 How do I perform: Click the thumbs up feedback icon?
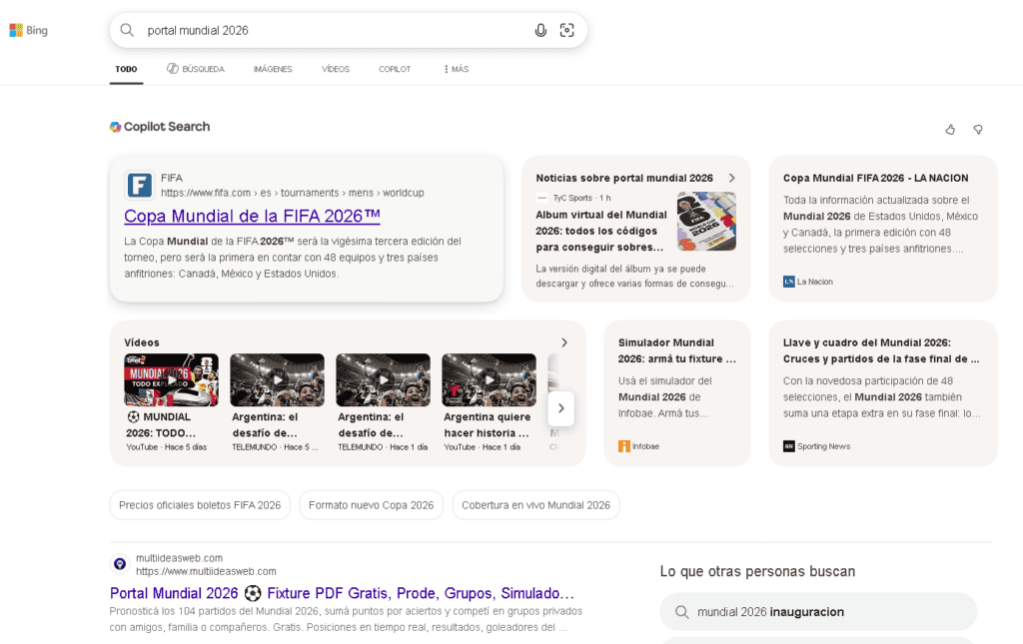pos(950,129)
